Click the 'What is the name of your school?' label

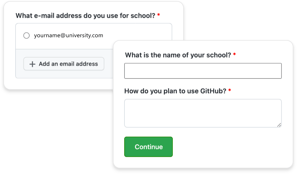178,55
